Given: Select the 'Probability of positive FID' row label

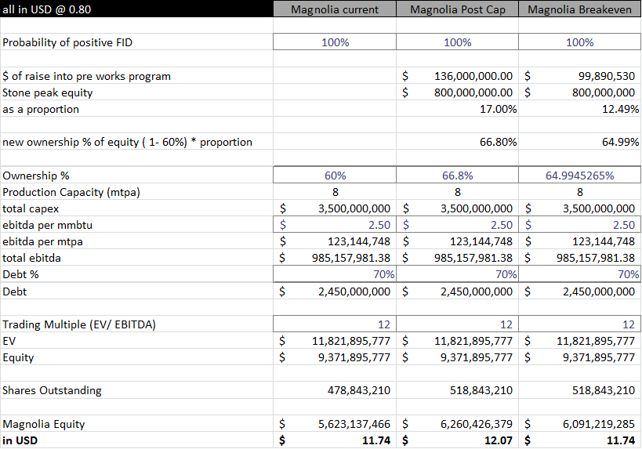Looking at the screenshot, I should (x=67, y=42).
